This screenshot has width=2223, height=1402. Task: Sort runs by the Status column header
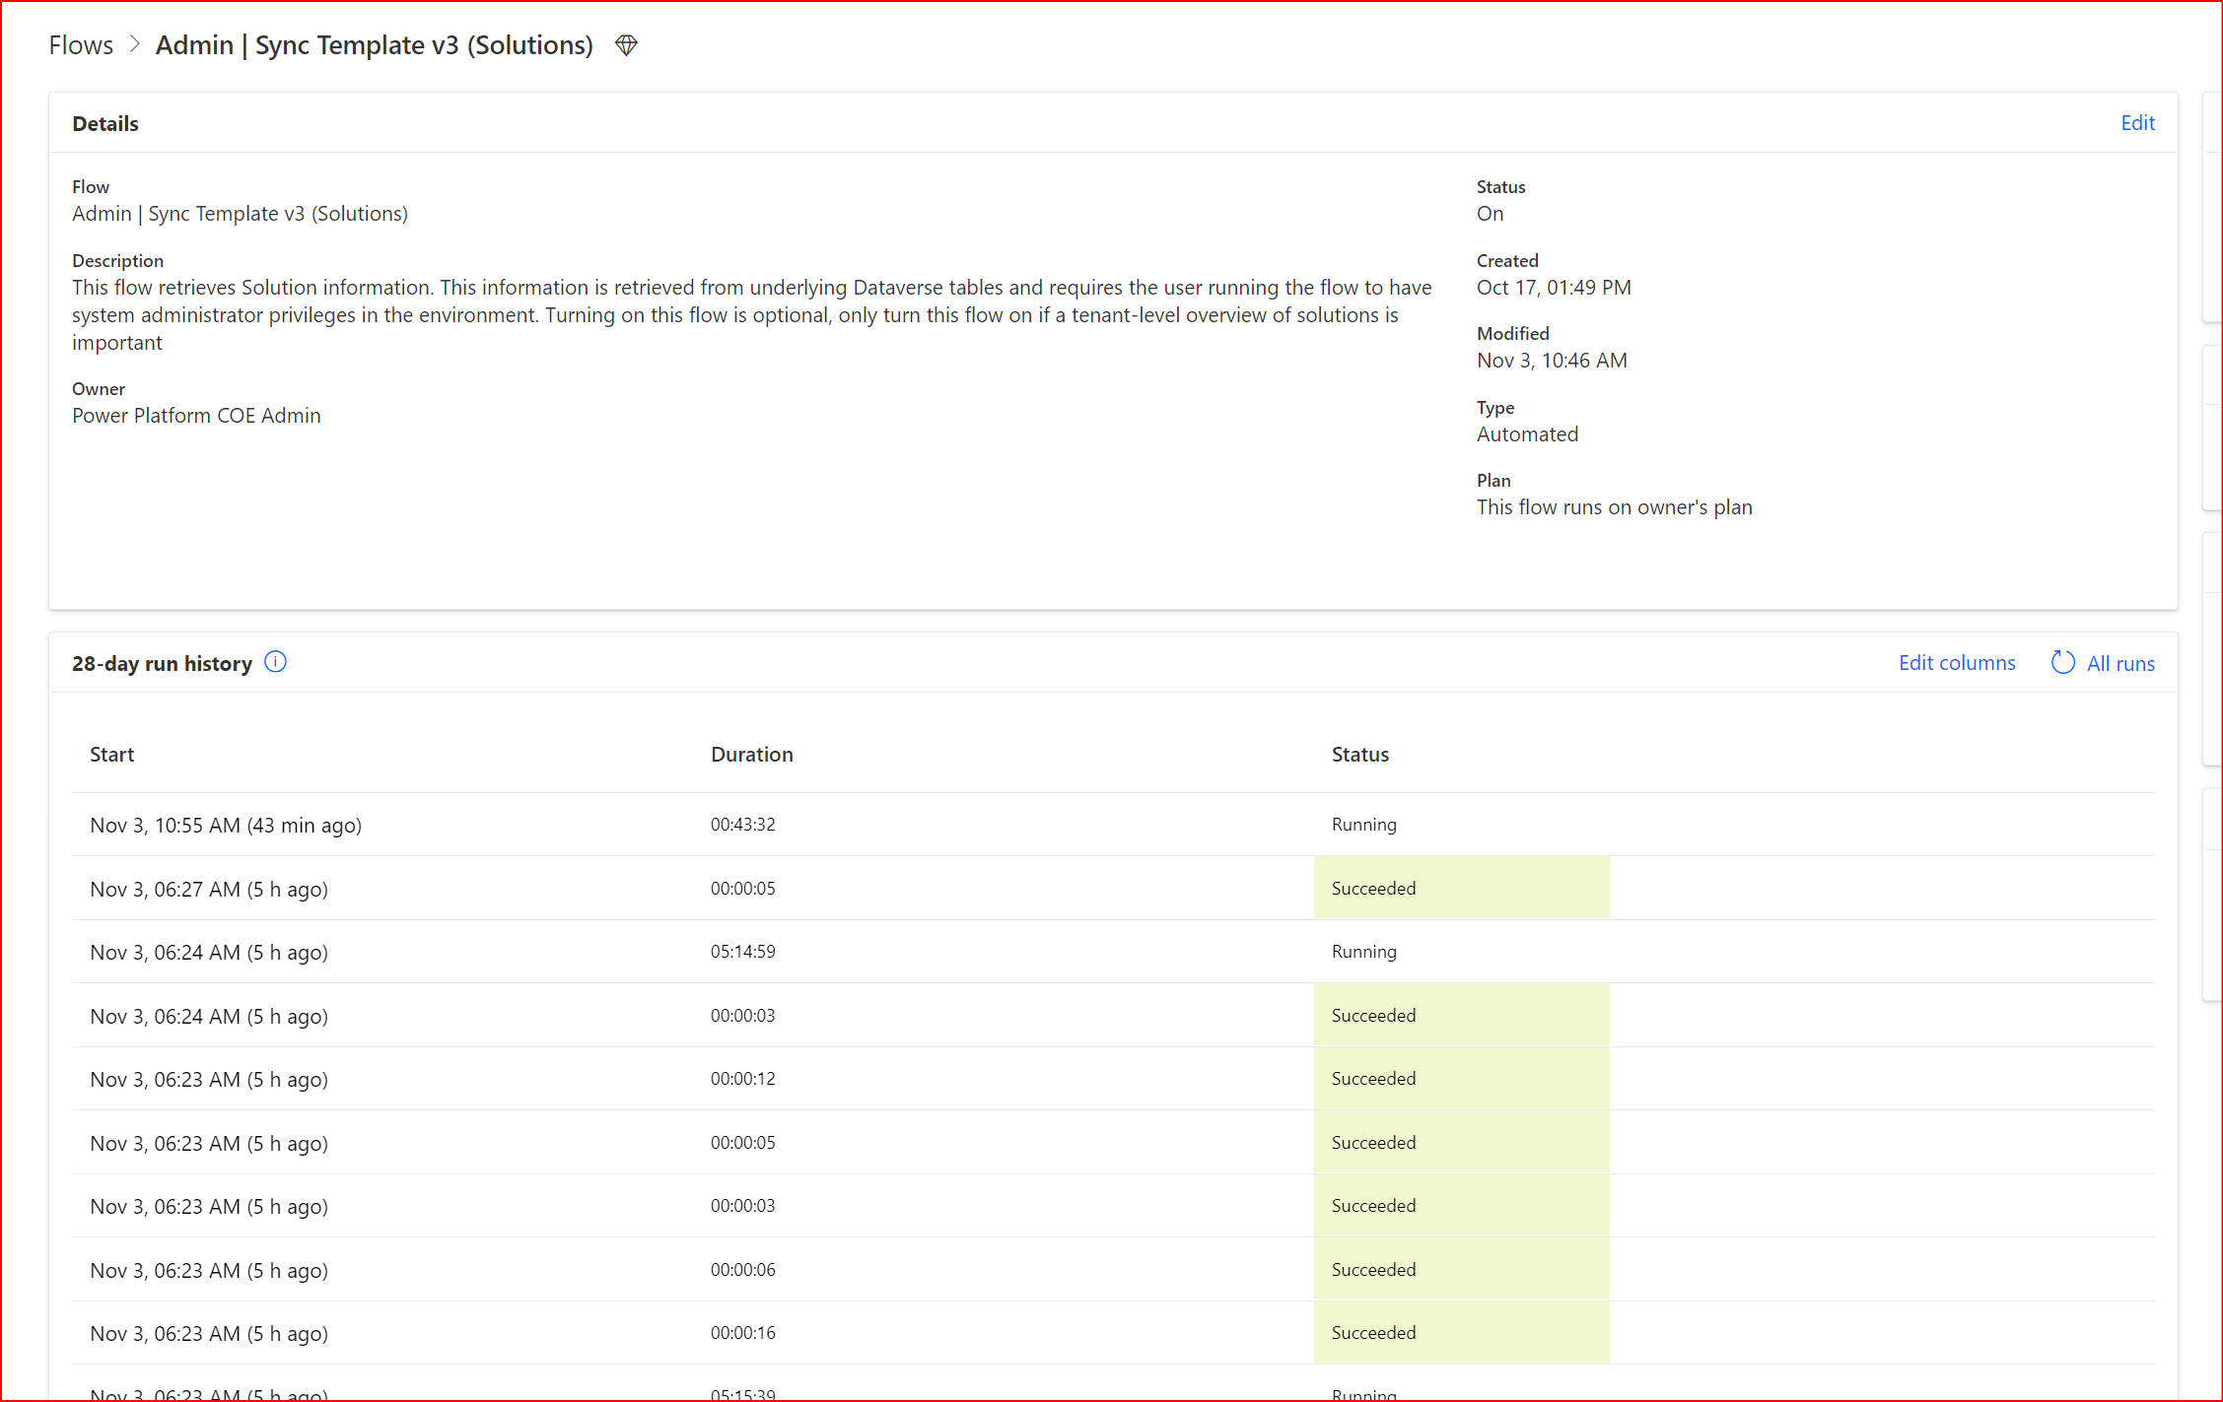[1360, 754]
